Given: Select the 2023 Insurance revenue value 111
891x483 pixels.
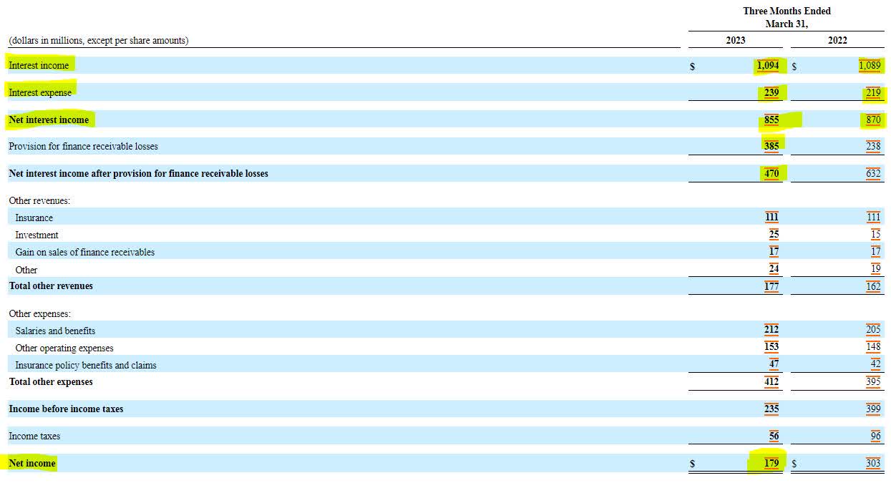Looking at the screenshot, I should (x=771, y=217).
